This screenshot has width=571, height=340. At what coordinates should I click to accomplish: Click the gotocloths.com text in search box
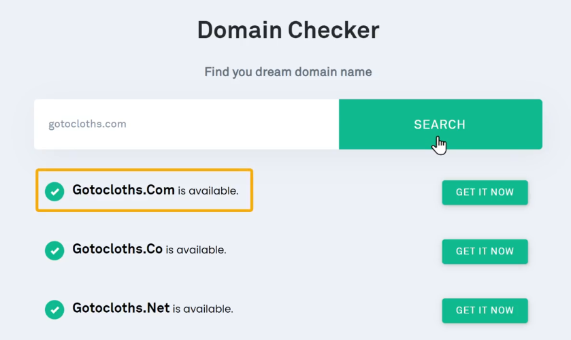pyautogui.click(x=87, y=124)
